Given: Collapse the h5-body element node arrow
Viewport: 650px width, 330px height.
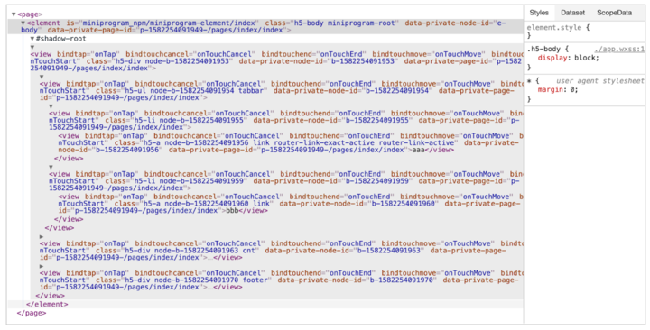Looking at the screenshot, I should pos(23,23).
